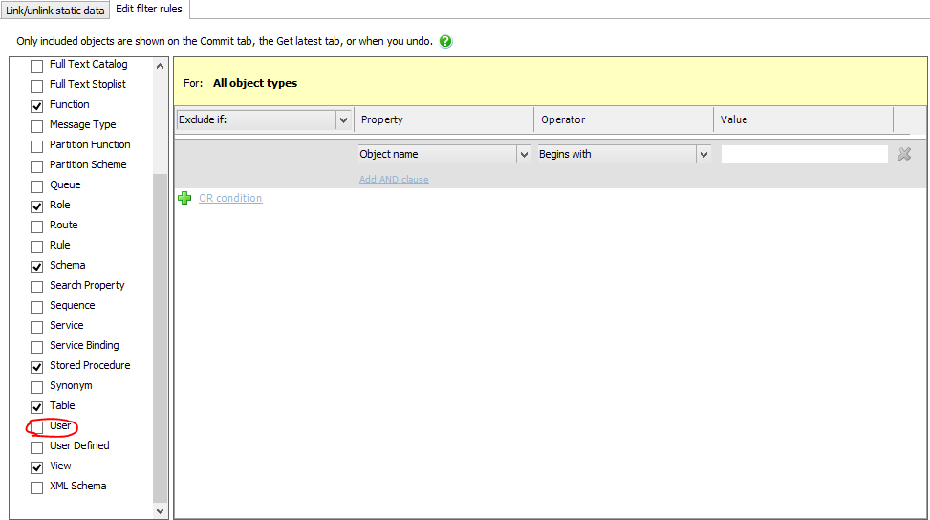Check the Synonym checkbox

coord(37,386)
